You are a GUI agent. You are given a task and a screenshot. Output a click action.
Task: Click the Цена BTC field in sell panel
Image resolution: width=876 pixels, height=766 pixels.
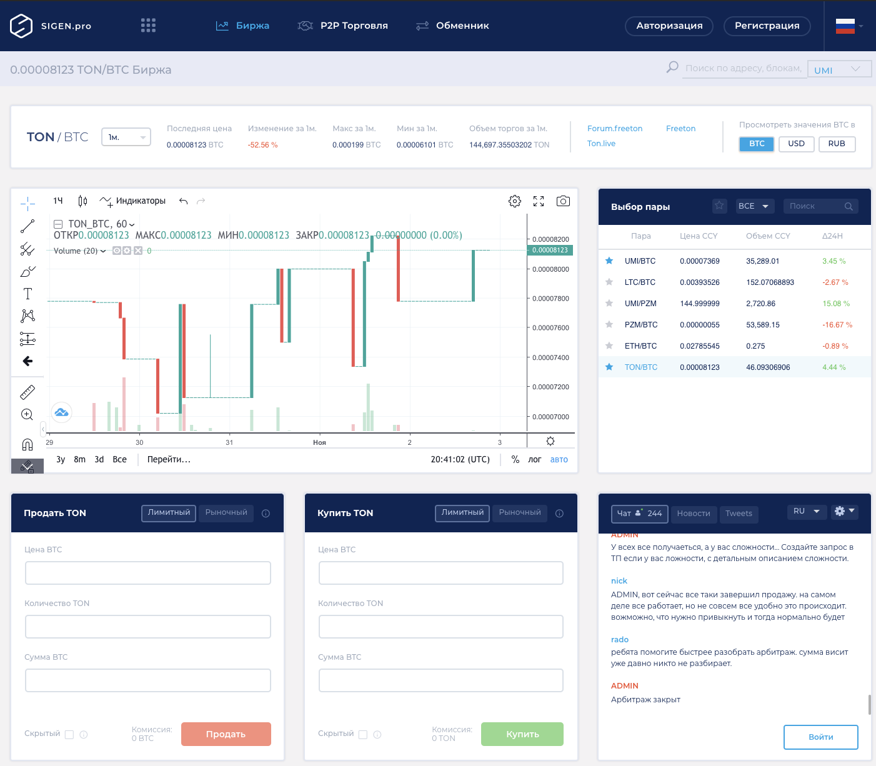[x=148, y=573]
